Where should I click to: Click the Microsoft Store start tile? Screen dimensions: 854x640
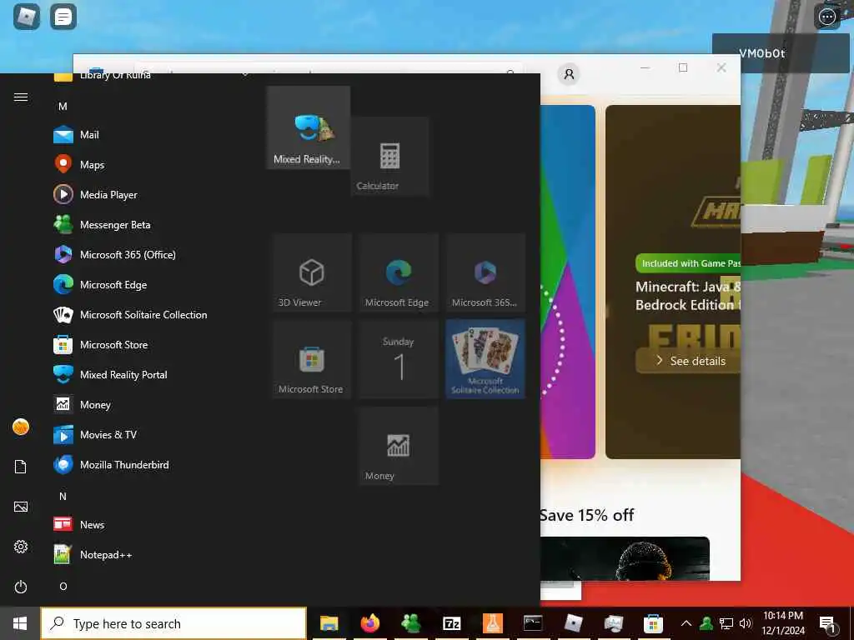(x=312, y=359)
